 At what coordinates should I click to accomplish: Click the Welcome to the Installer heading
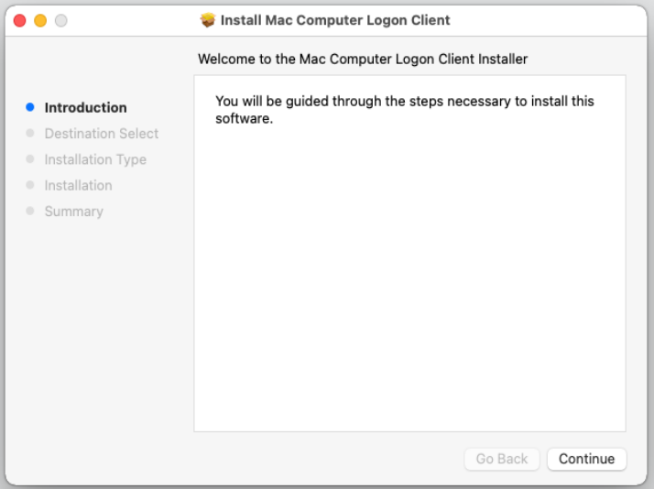tap(363, 59)
